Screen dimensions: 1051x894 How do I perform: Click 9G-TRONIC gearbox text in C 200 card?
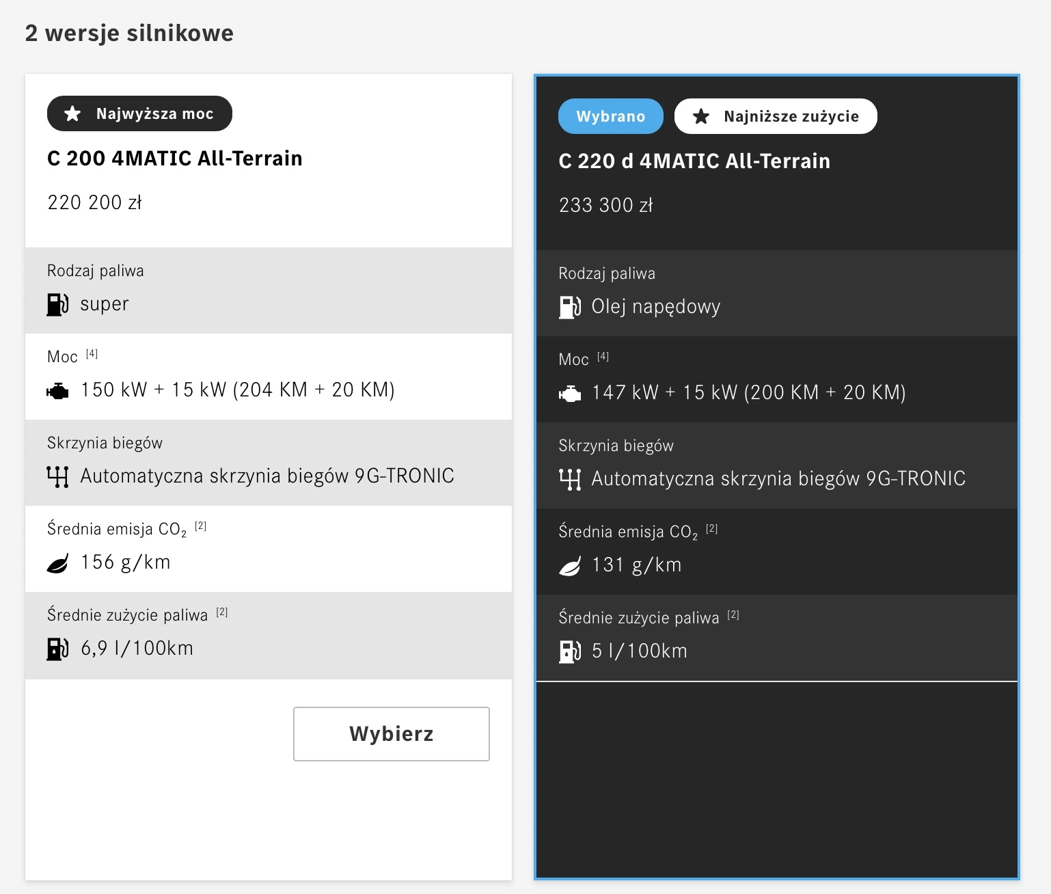267,476
